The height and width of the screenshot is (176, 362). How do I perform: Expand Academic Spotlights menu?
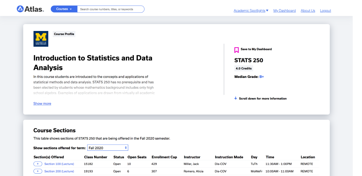point(251,11)
